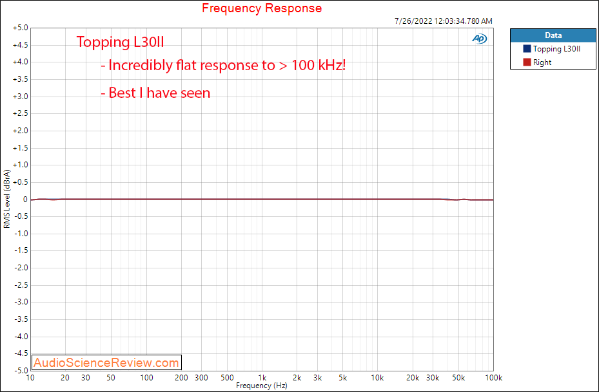This screenshot has width=599, height=392.
Task: Click the AP logo in the chart corner
Action: (480, 39)
